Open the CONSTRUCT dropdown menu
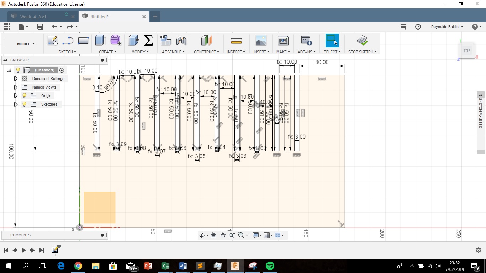The image size is (486, 273). point(206,52)
